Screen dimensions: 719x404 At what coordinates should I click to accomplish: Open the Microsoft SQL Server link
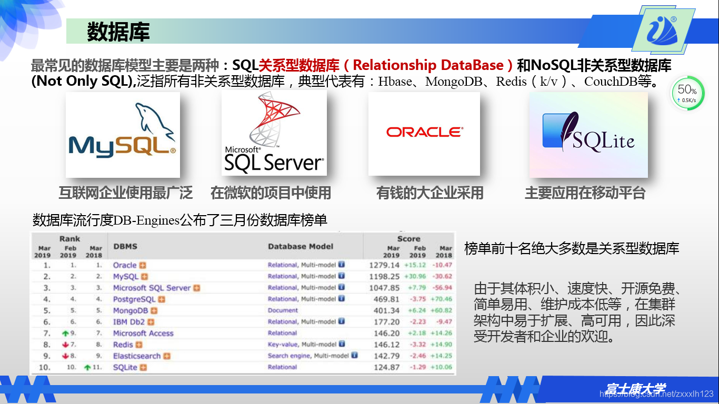pyautogui.click(x=152, y=288)
